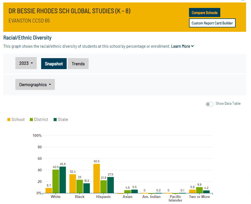Open the Compare Schools page
The height and width of the screenshot is (204, 251).
[204, 13]
